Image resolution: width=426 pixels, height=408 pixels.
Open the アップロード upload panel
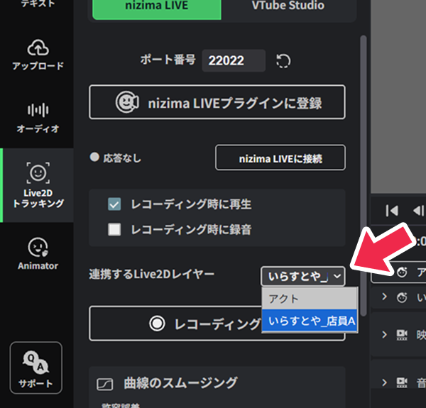tap(37, 54)
